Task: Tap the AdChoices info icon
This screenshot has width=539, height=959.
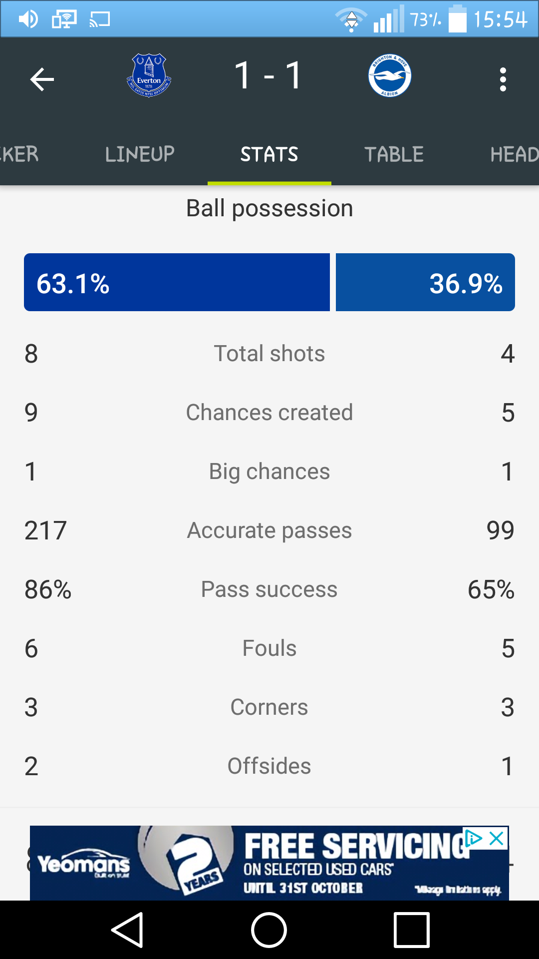Action: click(x=474, y=839)
